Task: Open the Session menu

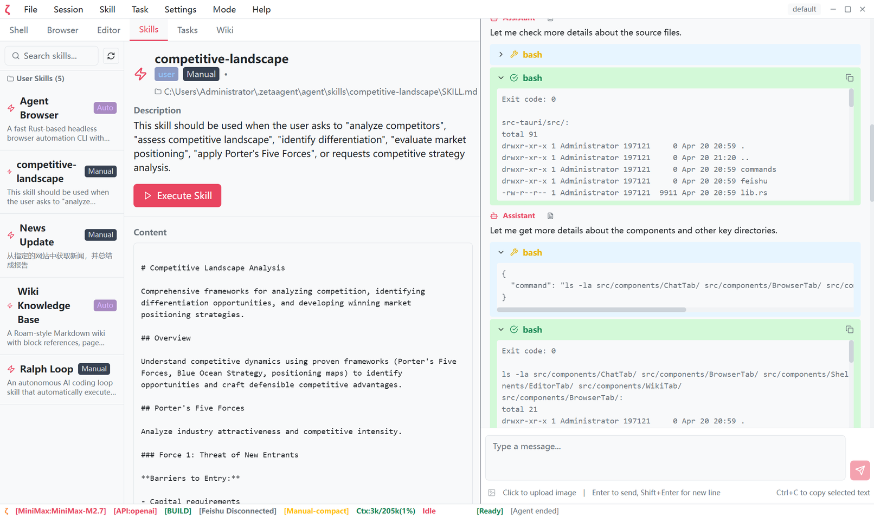Action: pos(68,9)
